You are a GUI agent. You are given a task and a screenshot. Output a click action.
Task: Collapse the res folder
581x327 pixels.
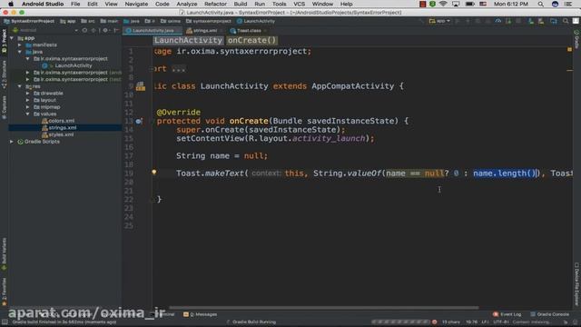[20, 86]
